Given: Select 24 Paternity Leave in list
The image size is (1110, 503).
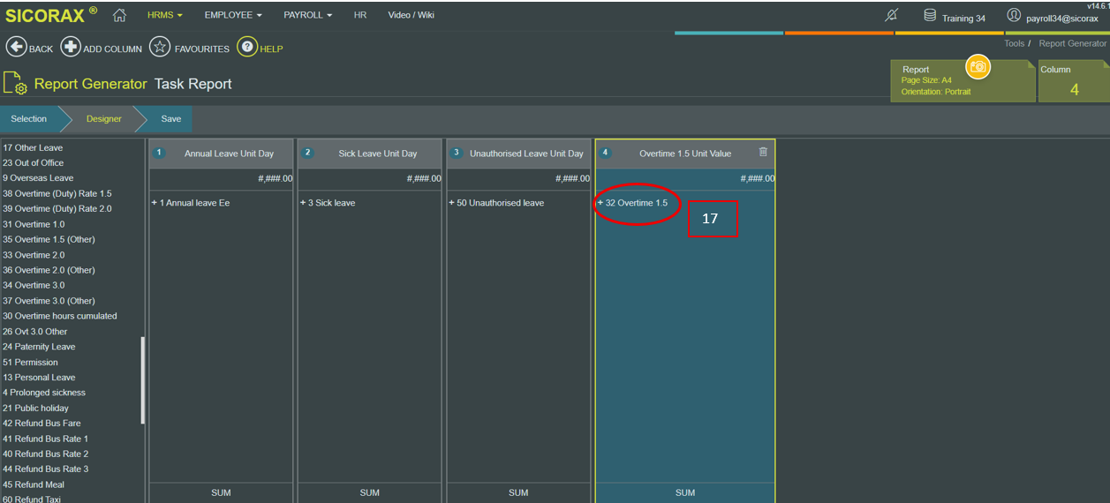Looking at the screenshot, I should click(x=39, y=347).
